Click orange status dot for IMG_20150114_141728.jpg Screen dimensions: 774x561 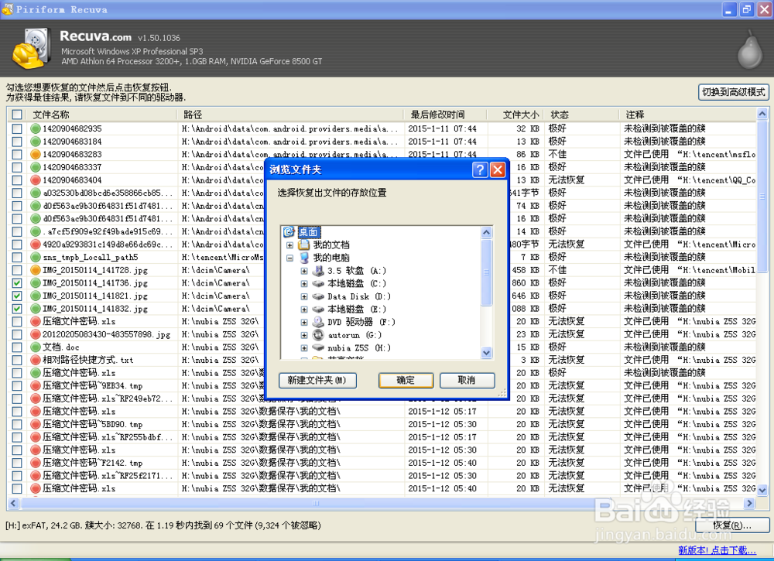tap(36, 270)
